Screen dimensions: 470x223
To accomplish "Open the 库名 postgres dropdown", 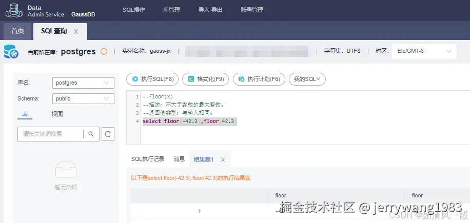I will [x=83, y=83].
